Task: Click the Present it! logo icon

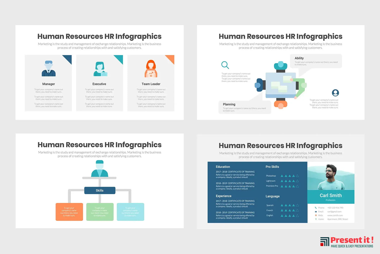Action: coord(325,242)
